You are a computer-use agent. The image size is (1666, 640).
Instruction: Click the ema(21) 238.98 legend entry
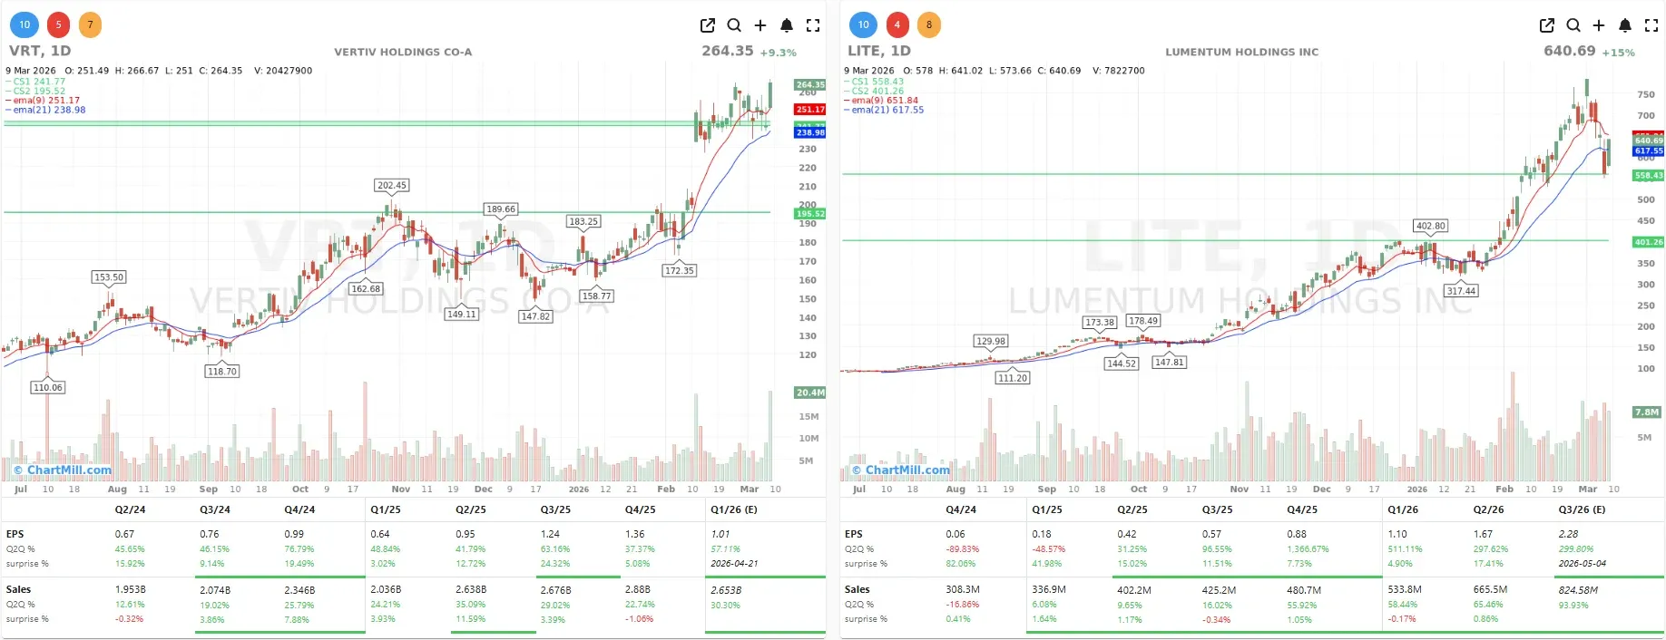tap(46, 110)
